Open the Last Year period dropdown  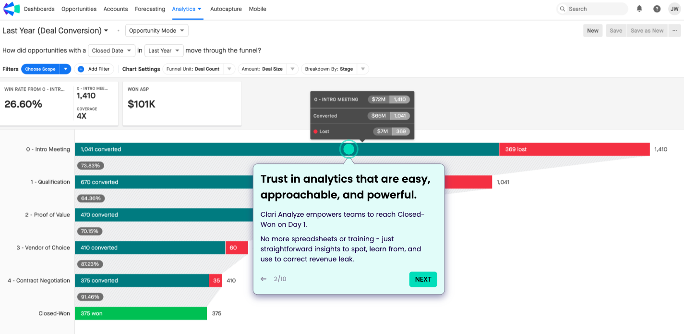click(x=164, y=50)
